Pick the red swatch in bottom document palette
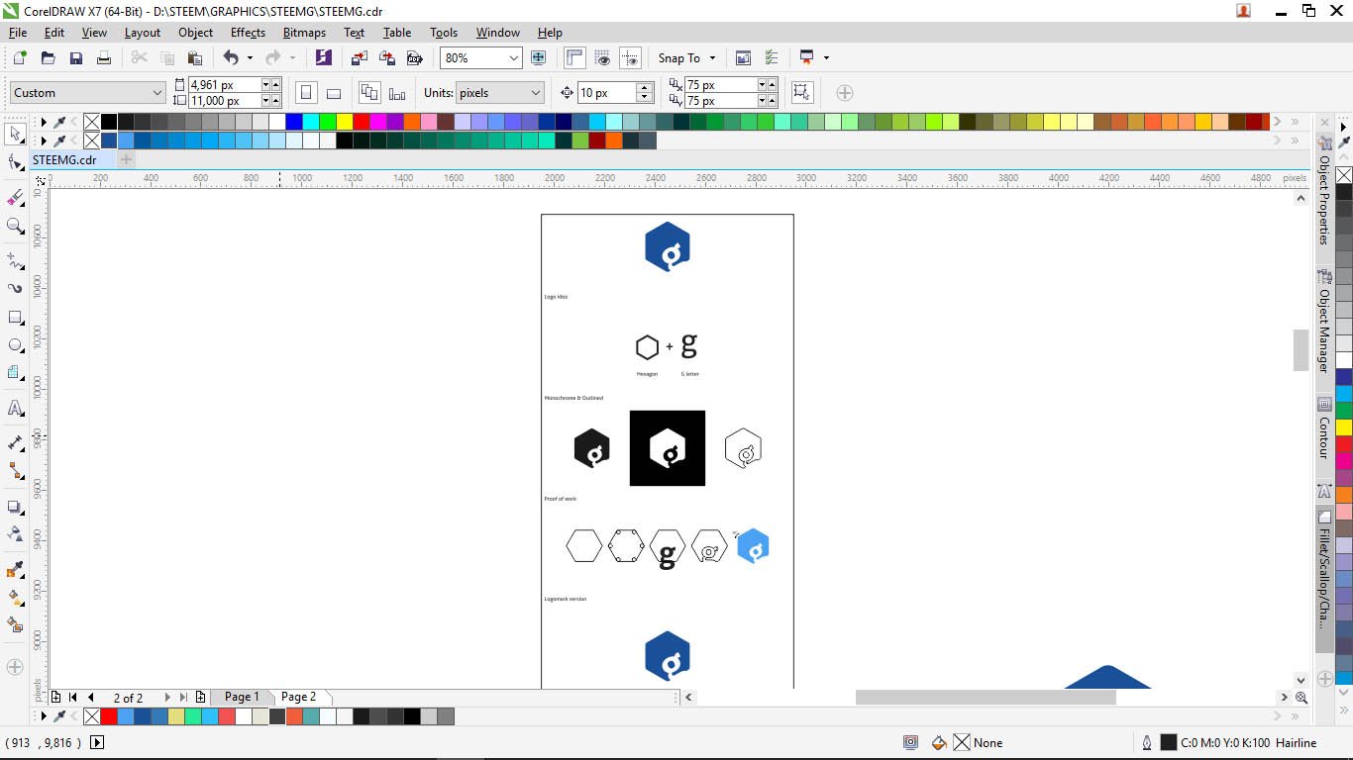The width and height of the screenshot is (1353, 760). (x=109, y=716)
